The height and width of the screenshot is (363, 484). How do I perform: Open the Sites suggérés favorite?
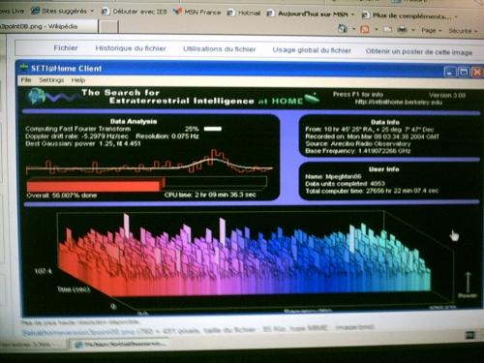point(59,11)
